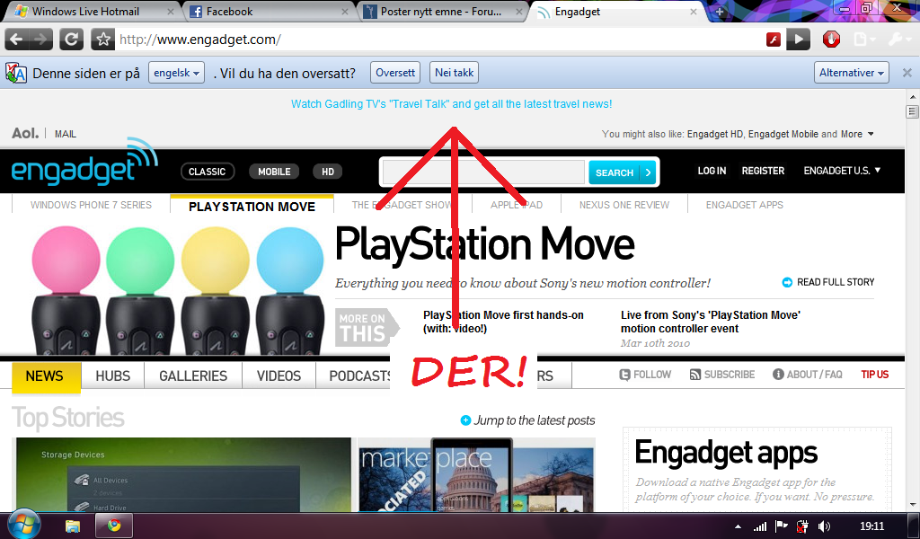Screen dimensions: 920x539
Task: Select the HD site version button
Action: coord(327,172)
